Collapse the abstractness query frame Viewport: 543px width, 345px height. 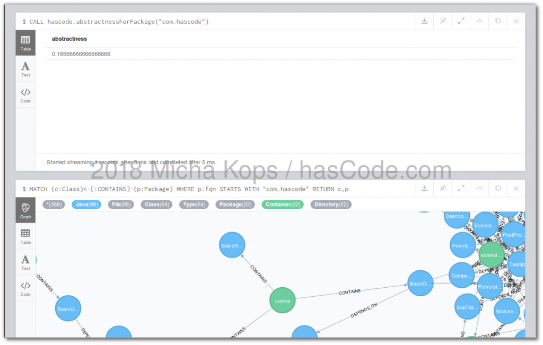pyautogui.click(x=478, y=21)
